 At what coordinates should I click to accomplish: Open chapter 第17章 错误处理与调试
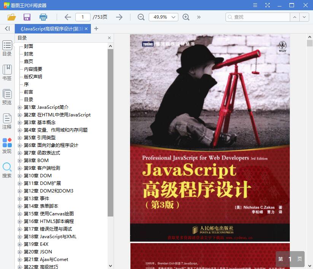48,229
